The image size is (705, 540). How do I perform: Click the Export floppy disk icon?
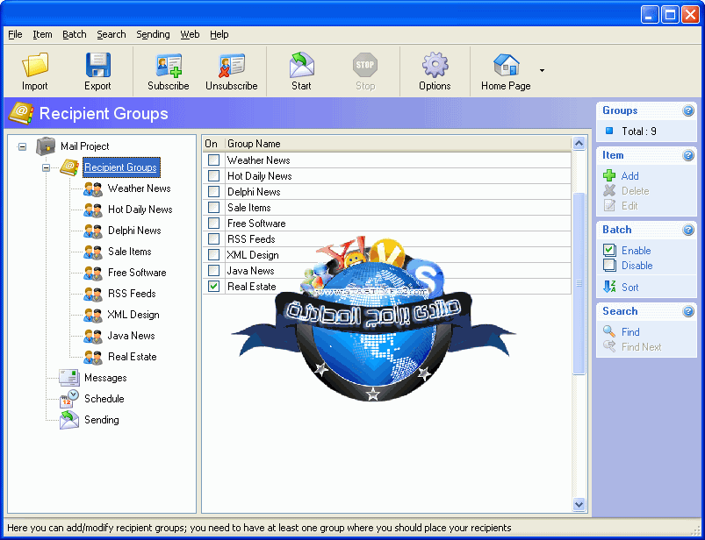[98, 65]
